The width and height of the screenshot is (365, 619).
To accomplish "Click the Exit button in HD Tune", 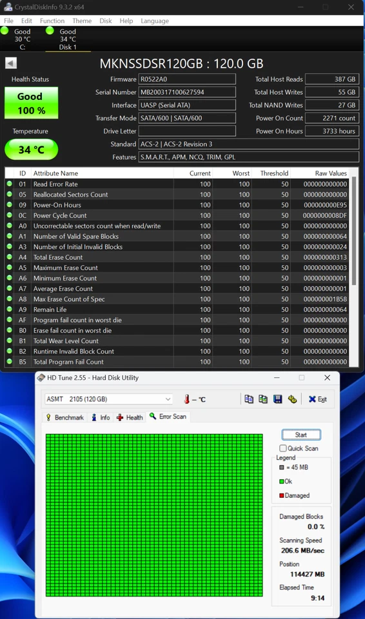I will (318, 399).
